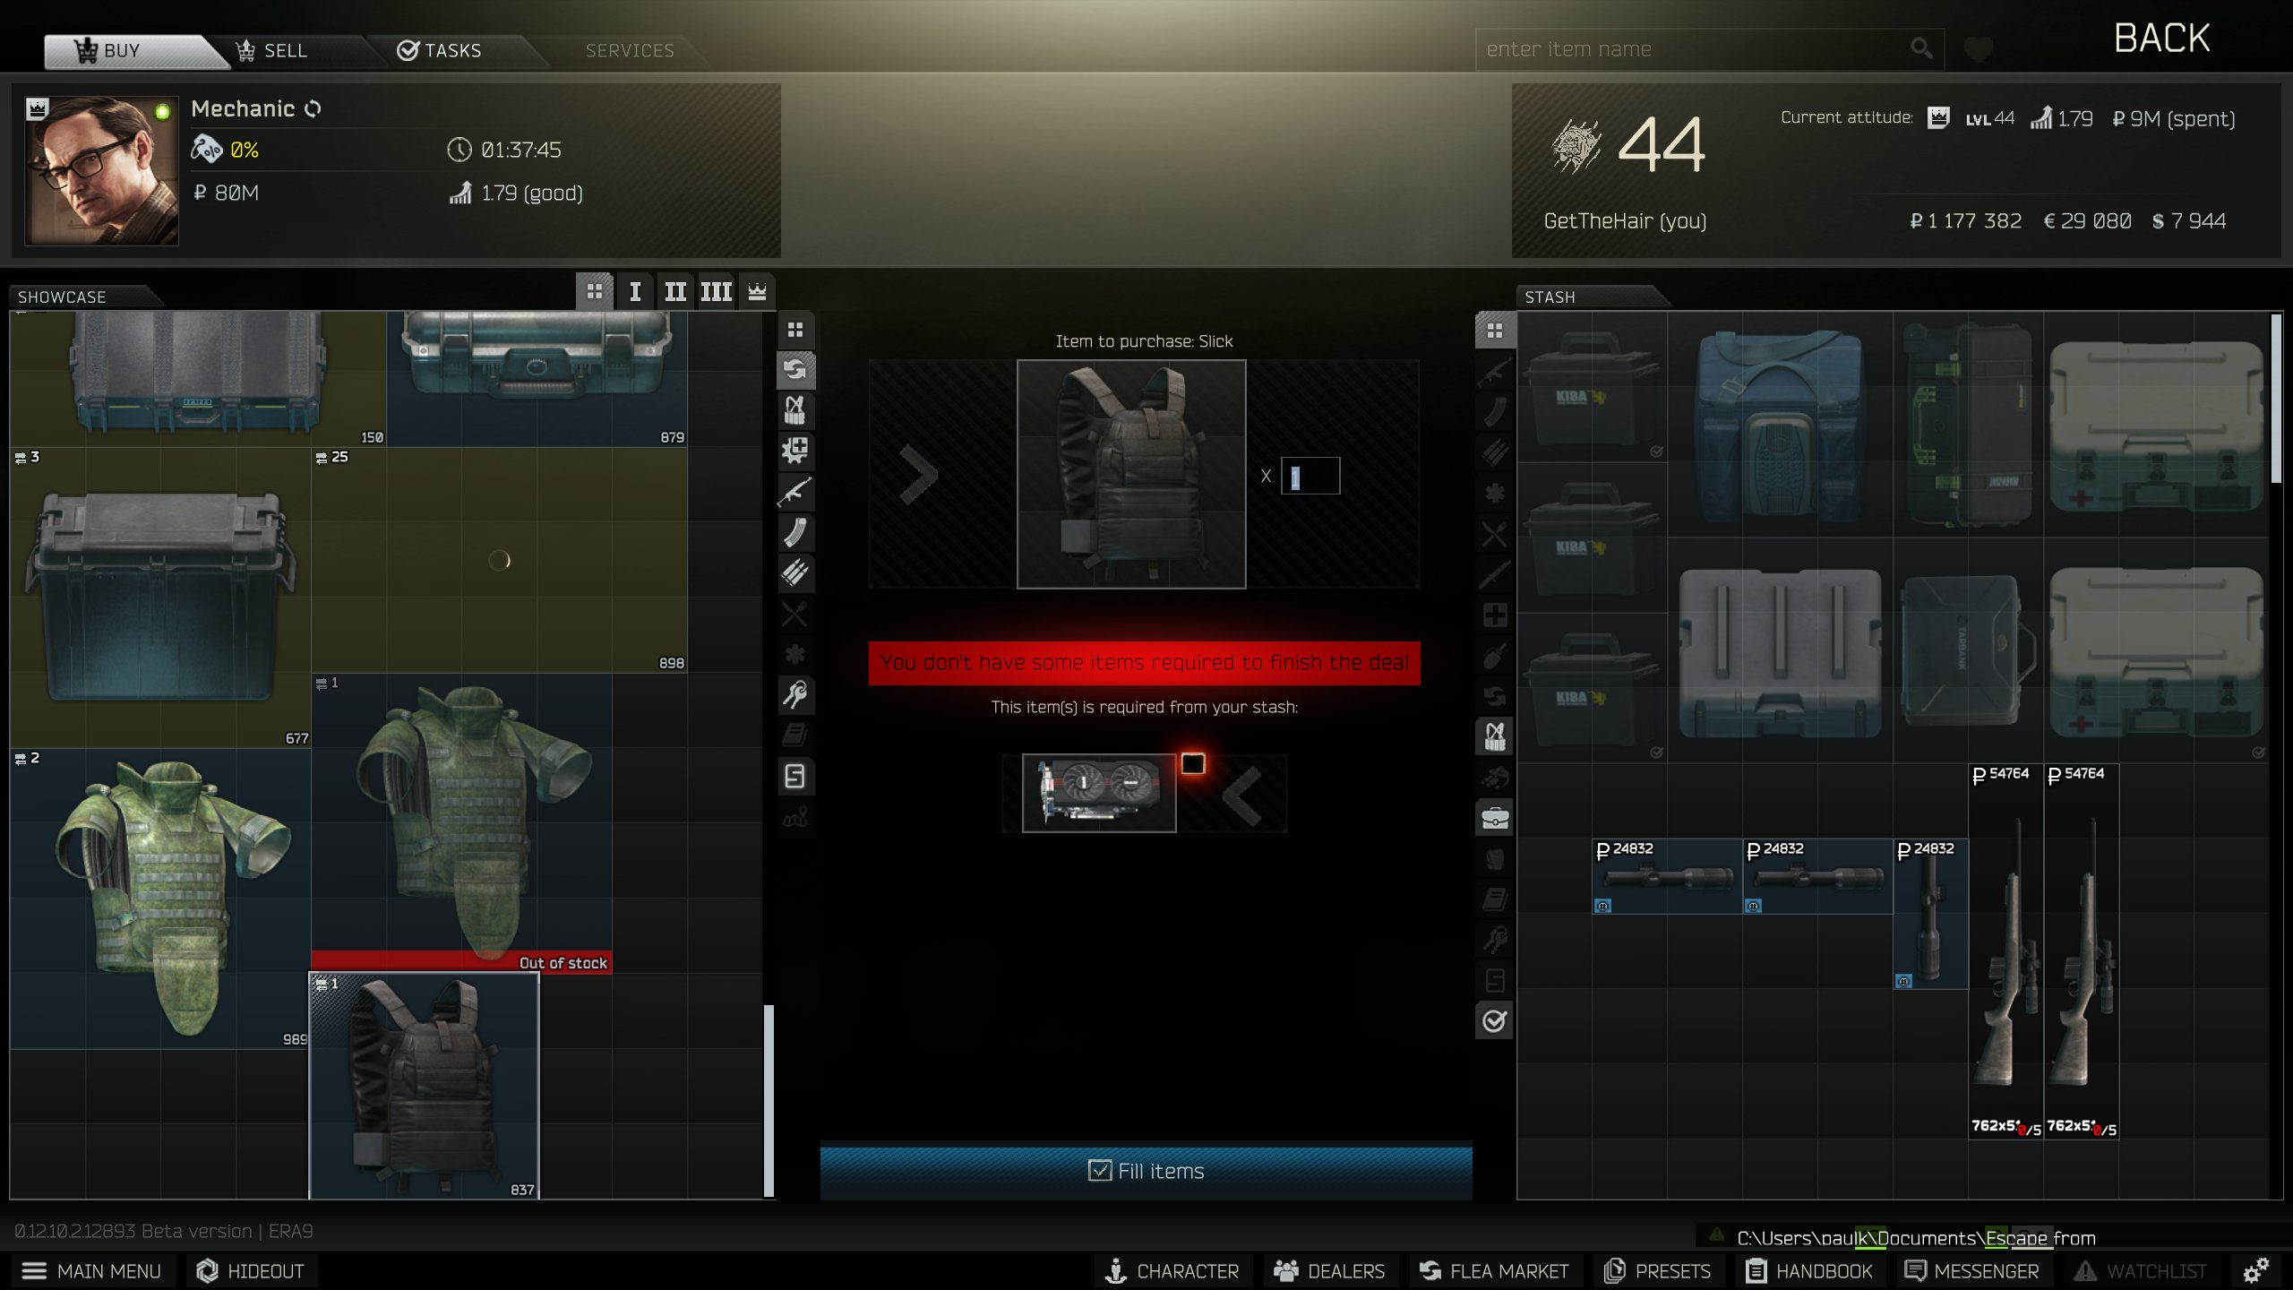Filter stash by ammo category

(x=1495, y=452)
